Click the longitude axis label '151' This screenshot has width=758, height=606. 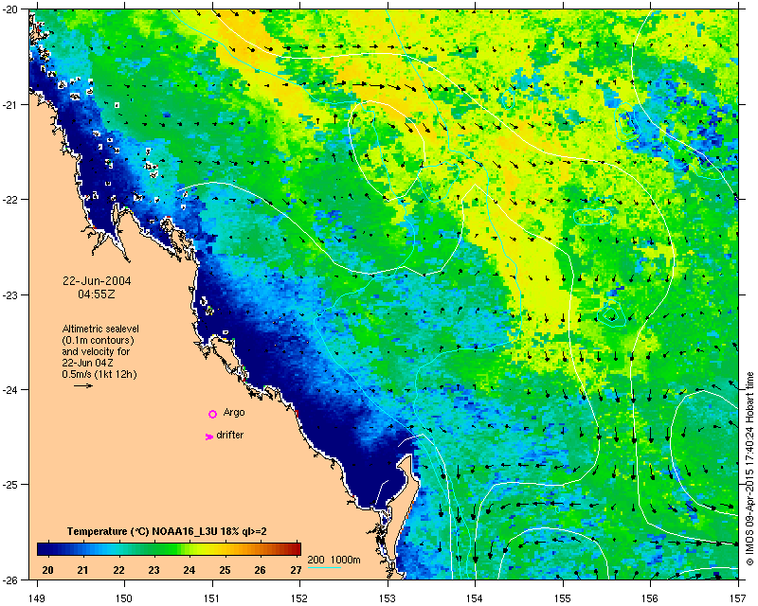click(212, 598)
